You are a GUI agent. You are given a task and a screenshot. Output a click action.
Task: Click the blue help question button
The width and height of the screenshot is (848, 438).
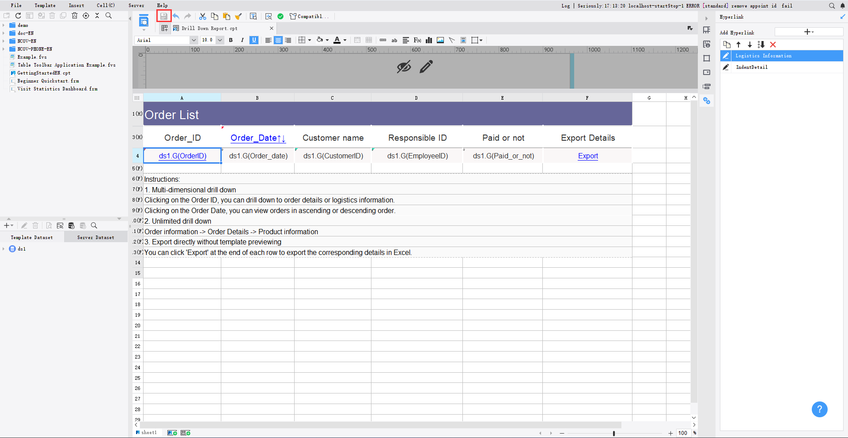(x=820, y=409)
